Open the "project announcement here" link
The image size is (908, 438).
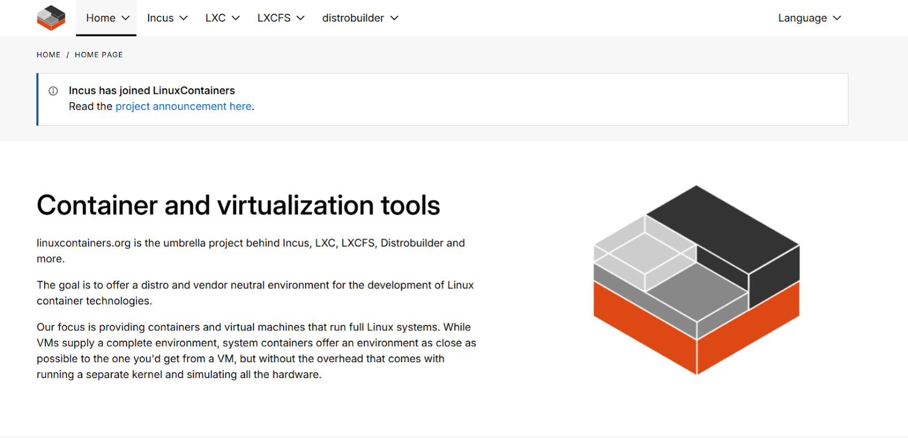click(183, 107)
